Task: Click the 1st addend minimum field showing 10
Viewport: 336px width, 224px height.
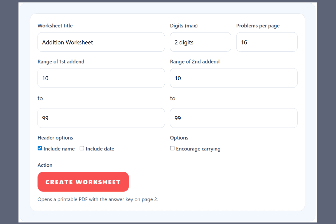Action: click(101, 78)
